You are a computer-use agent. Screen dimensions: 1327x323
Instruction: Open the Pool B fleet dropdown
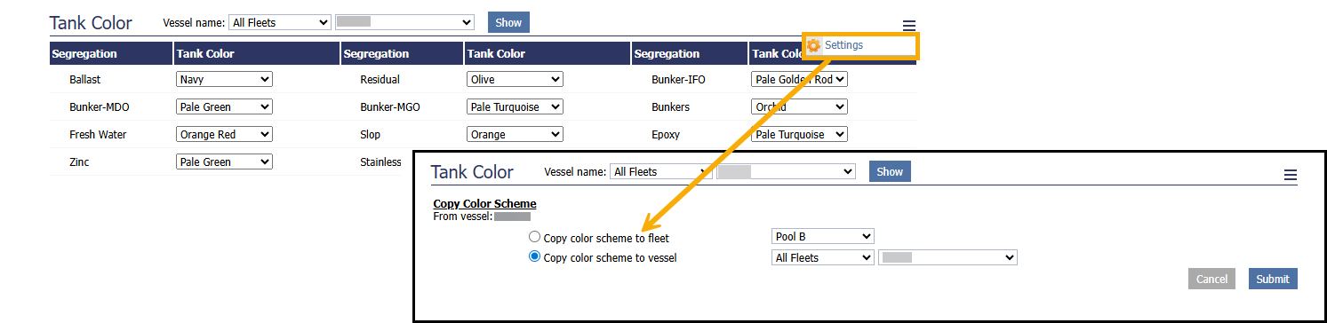click(823, 236)
